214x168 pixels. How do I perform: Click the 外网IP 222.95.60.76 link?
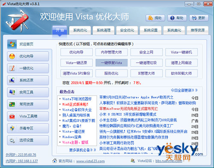click(x=21, y=155)
